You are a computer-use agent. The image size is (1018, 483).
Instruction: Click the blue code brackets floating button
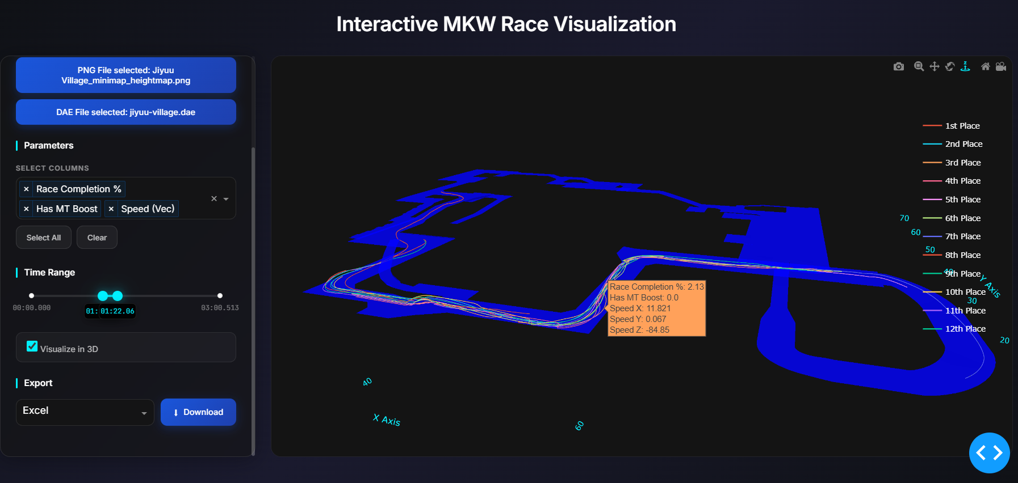(x=989, y=452)
